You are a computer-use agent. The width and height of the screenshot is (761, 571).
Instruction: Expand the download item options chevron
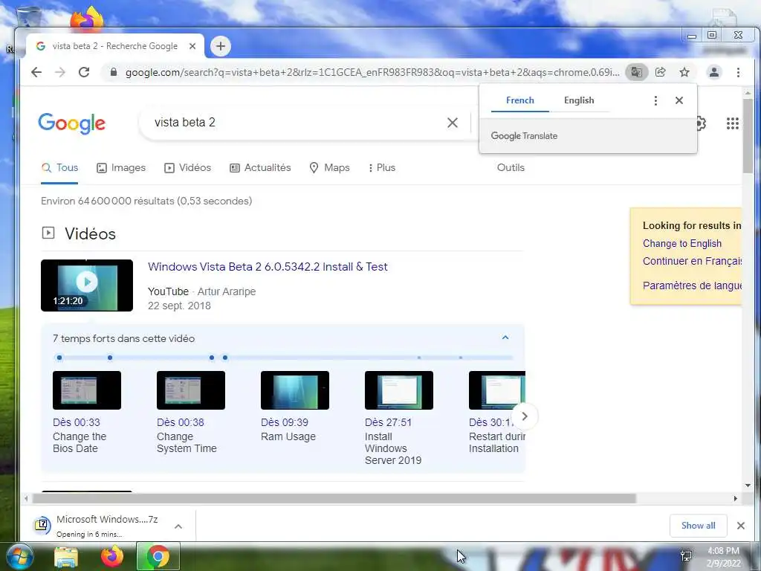pos(178,526)
